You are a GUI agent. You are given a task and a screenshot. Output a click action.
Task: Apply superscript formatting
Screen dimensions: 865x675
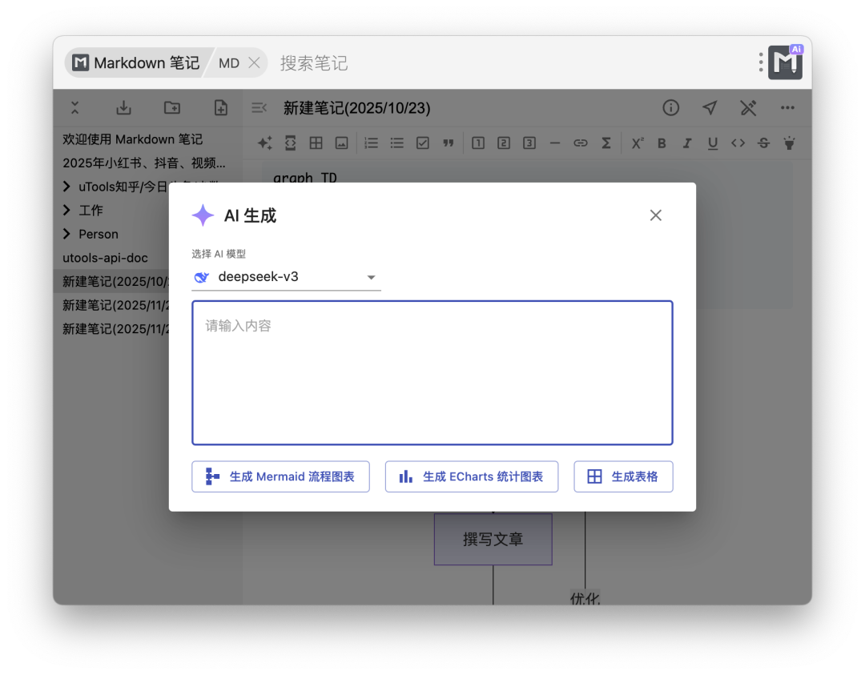pos(638,143)
